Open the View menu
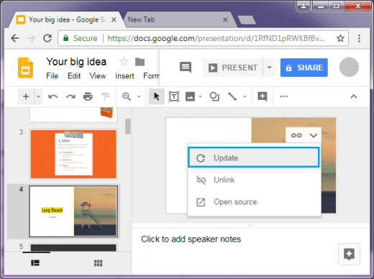 click(98, 76)
